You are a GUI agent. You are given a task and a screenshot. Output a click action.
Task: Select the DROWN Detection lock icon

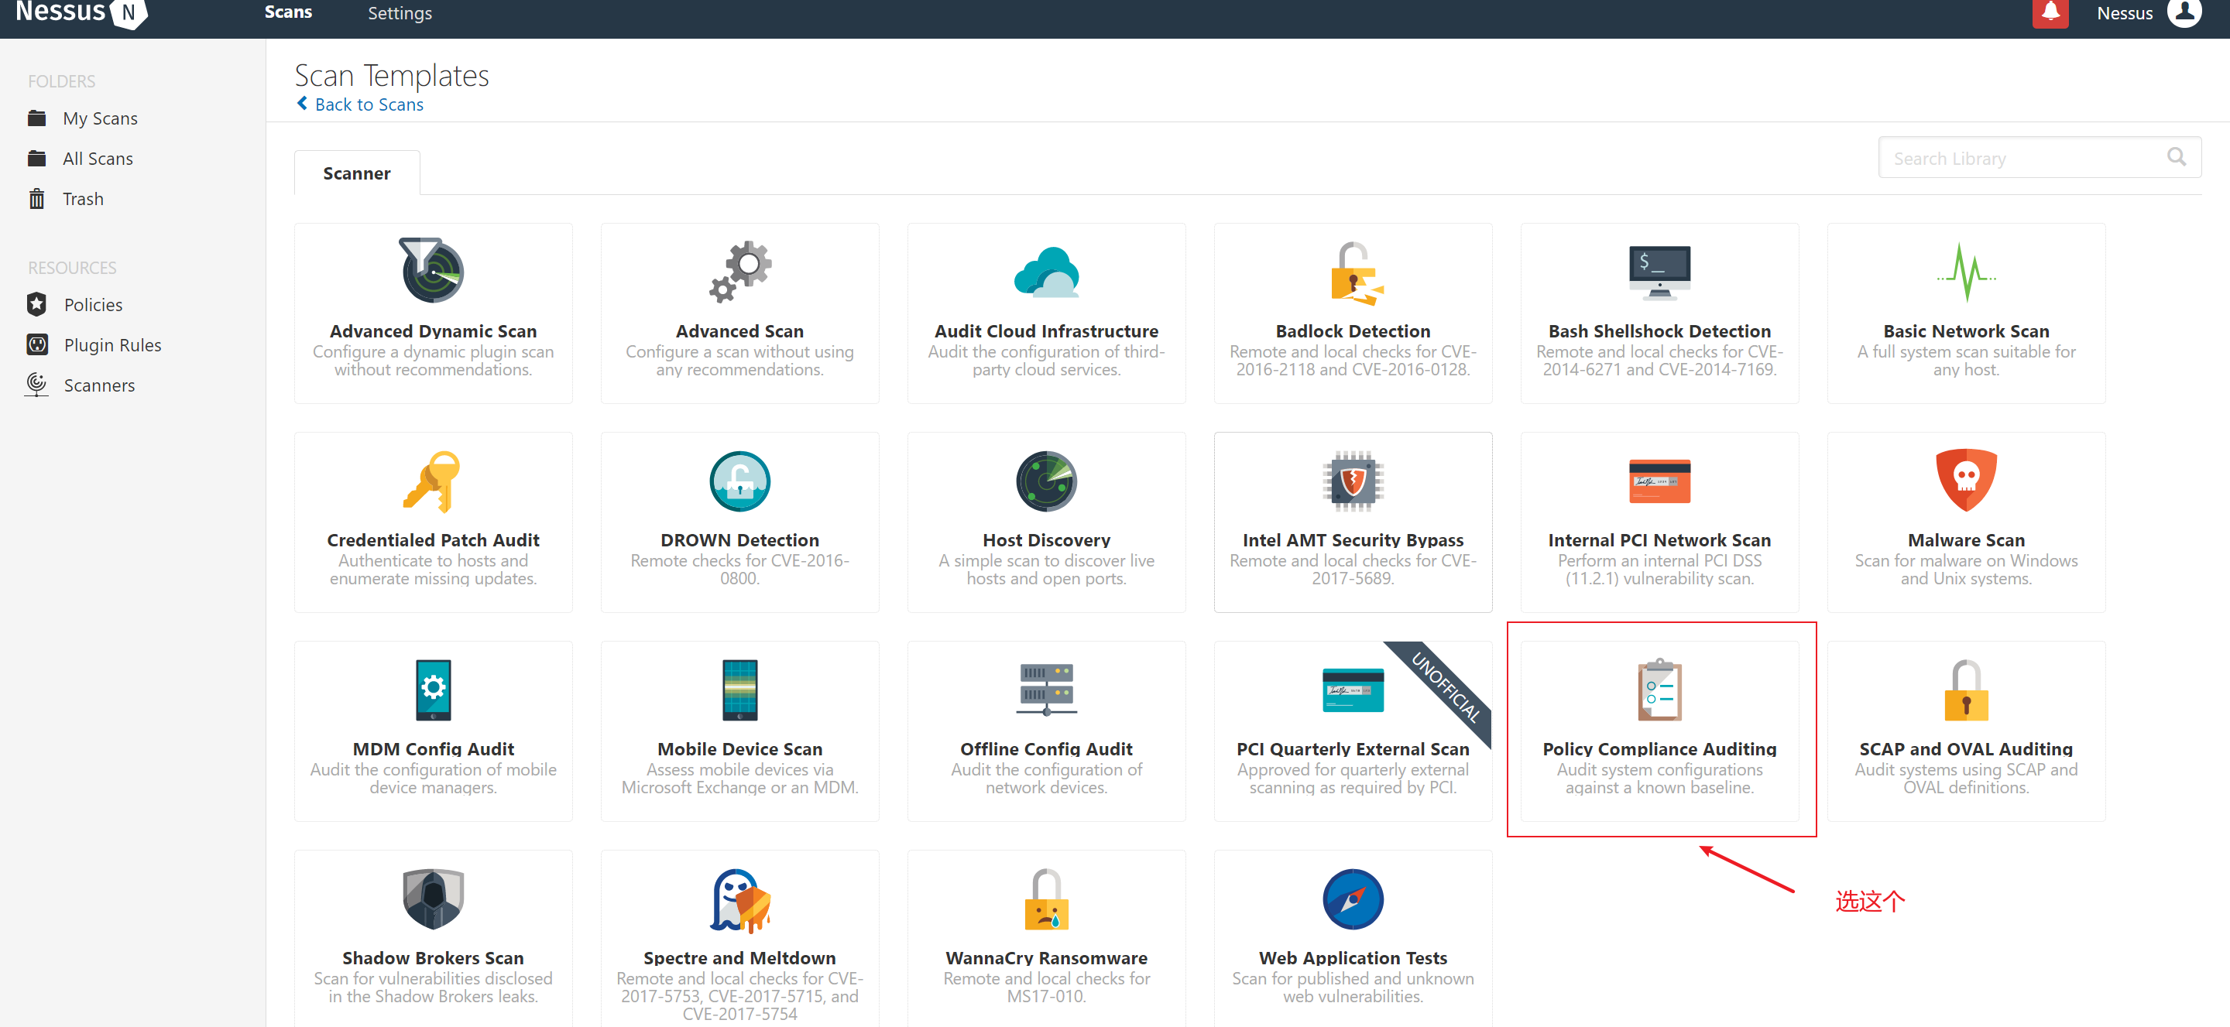point(740,481)
